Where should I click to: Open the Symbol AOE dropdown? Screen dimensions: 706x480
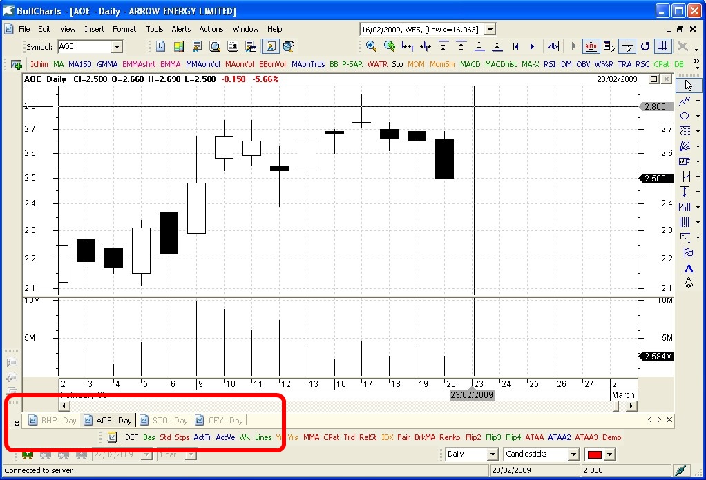[x=117, y=46]
